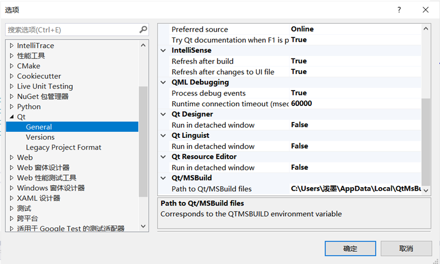Collapse the Qt Resource Editor group

pos(163,157)
